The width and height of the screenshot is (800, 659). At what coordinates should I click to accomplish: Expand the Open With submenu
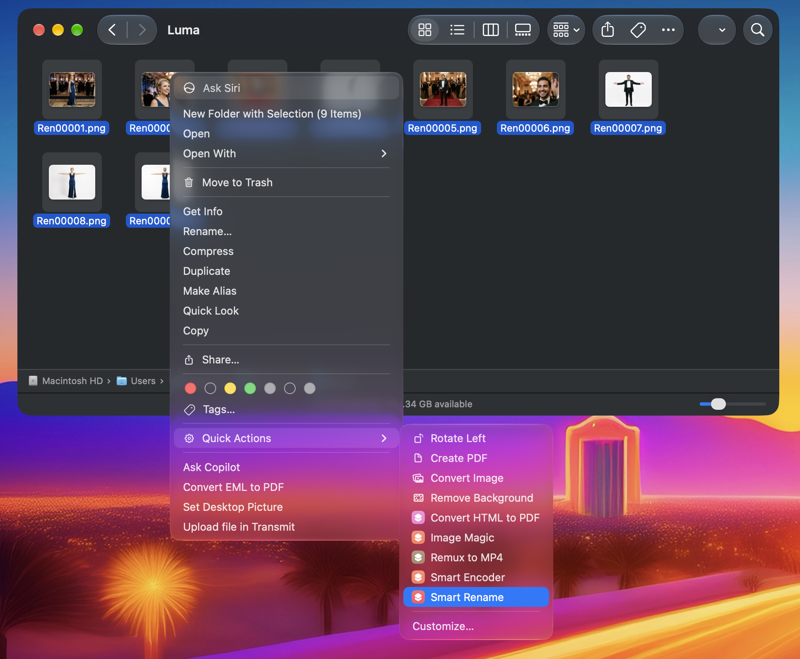click(x=287, y=154)
